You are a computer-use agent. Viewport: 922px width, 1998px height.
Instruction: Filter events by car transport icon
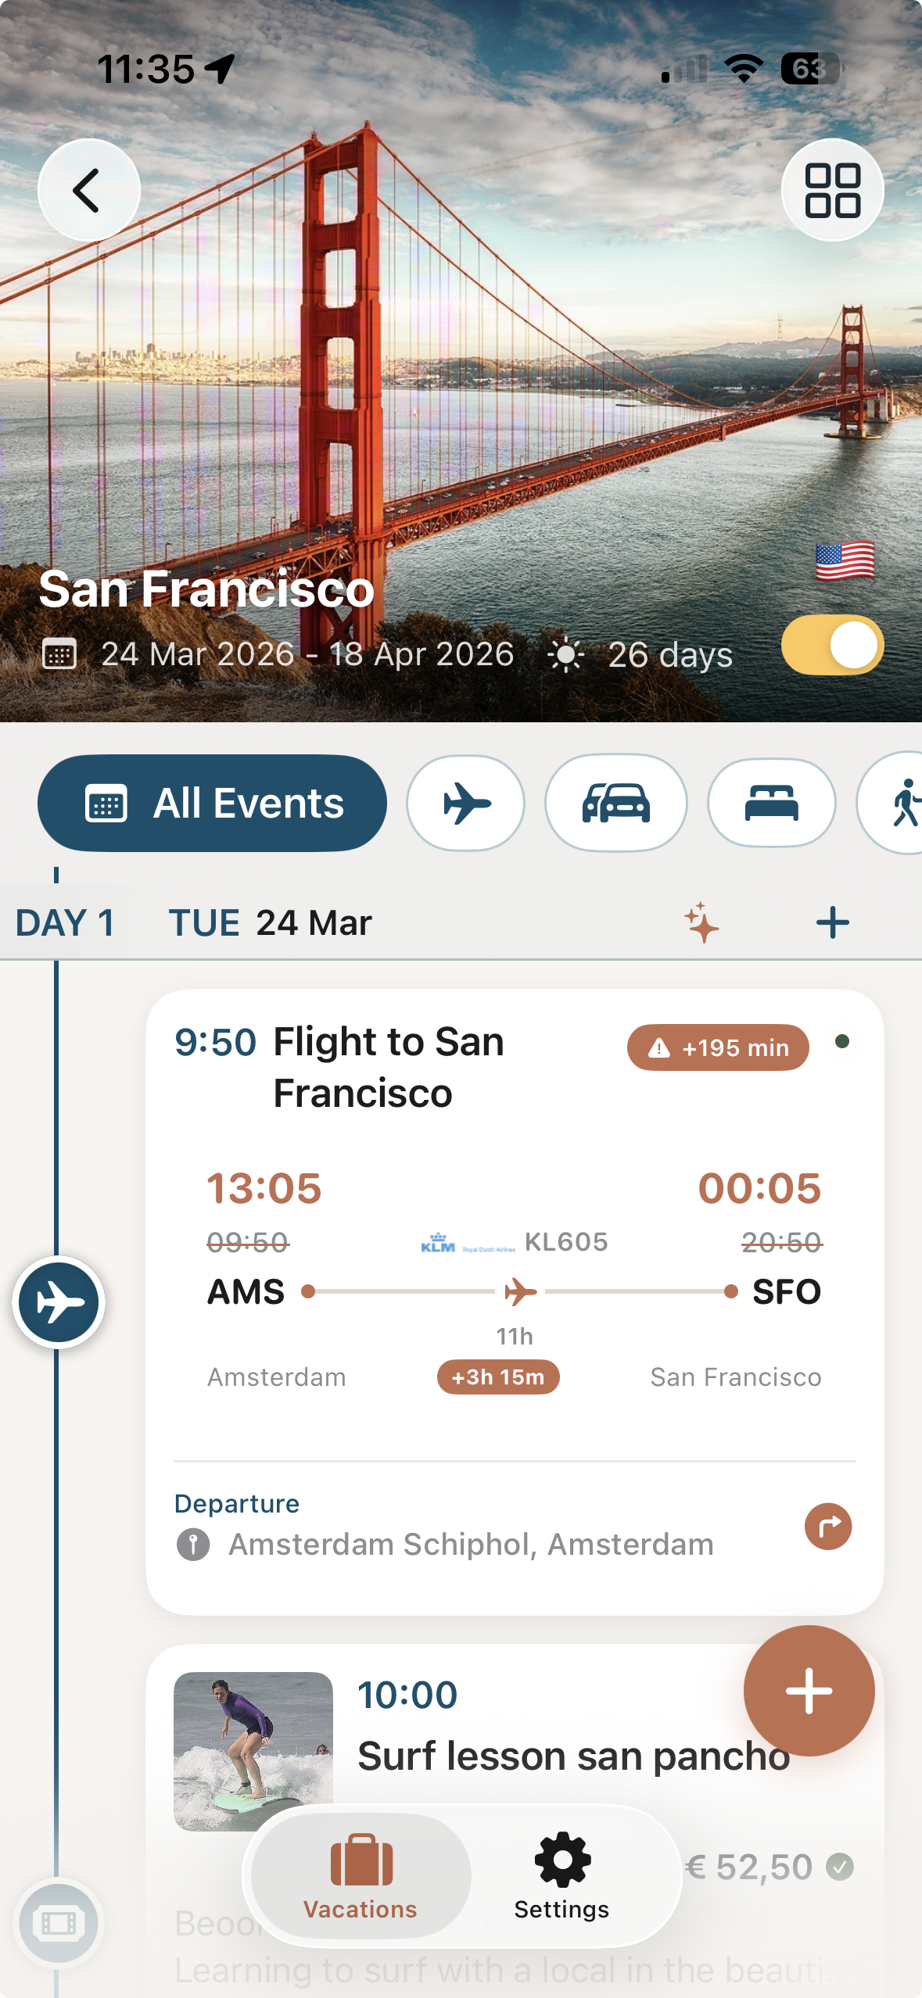pyautogui.click(x=615, y=803)
